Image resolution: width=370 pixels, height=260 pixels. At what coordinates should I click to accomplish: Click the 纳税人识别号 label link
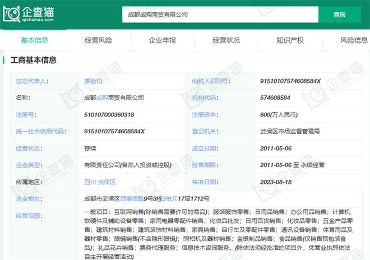tap(211, 81)
